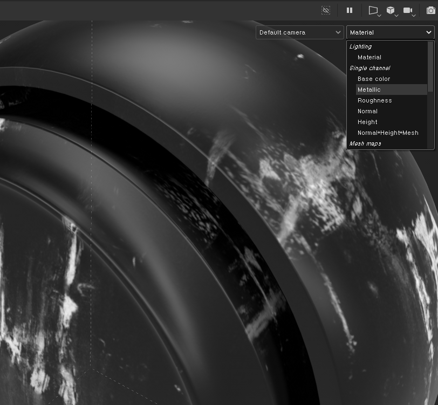Expand the perspective view dropdown arrow
438x405 pixels.
(x=379, y=16)
